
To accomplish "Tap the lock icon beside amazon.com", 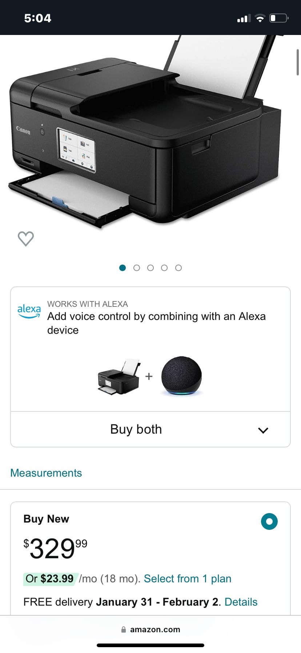I will 124,629.
